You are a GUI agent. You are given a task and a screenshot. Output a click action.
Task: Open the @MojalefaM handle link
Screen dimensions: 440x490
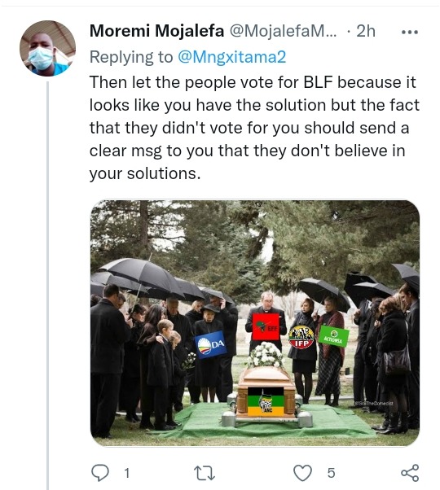[x=283, y=31]
